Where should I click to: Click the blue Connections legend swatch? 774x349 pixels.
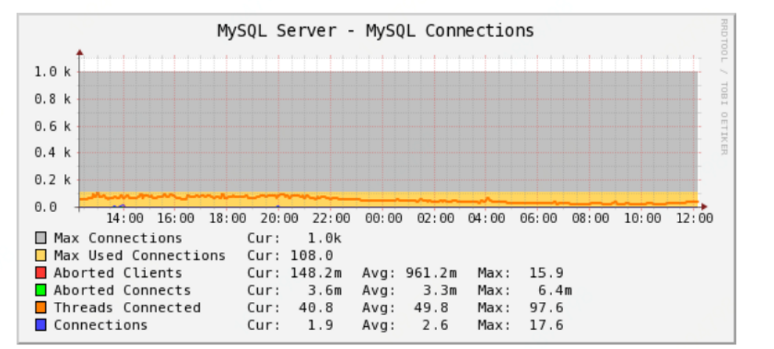(x=41, y=325)
